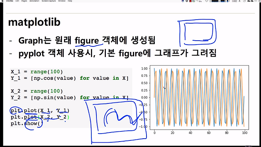Click the Siri icon in menu bar
Image resolution: width=261 pixels, height=147 pixels.
[x=183, y=1]
